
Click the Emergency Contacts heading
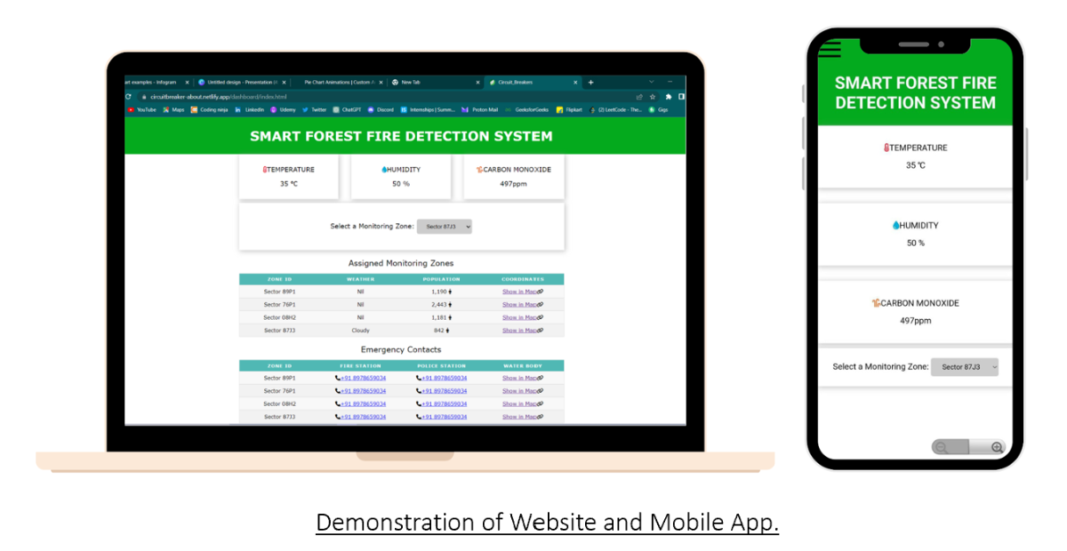click(401, 349)
